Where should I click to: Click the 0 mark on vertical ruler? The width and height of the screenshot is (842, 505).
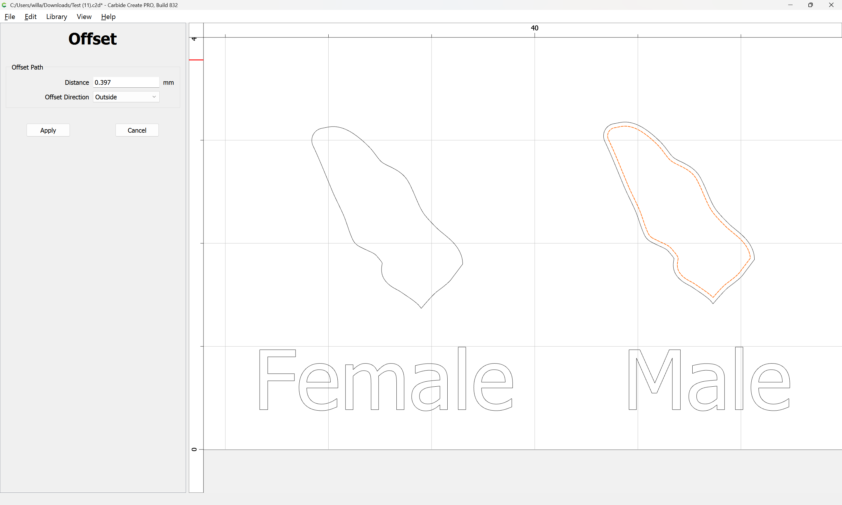click(194, 449)
